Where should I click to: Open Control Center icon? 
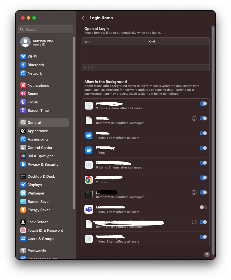(23, 148)
